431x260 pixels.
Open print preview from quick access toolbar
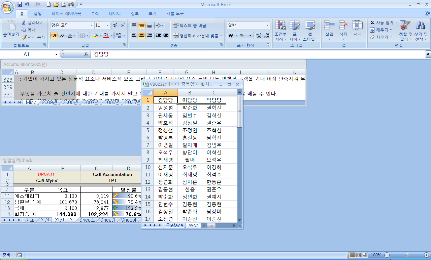pyautogui.click(x=64, y=4)
